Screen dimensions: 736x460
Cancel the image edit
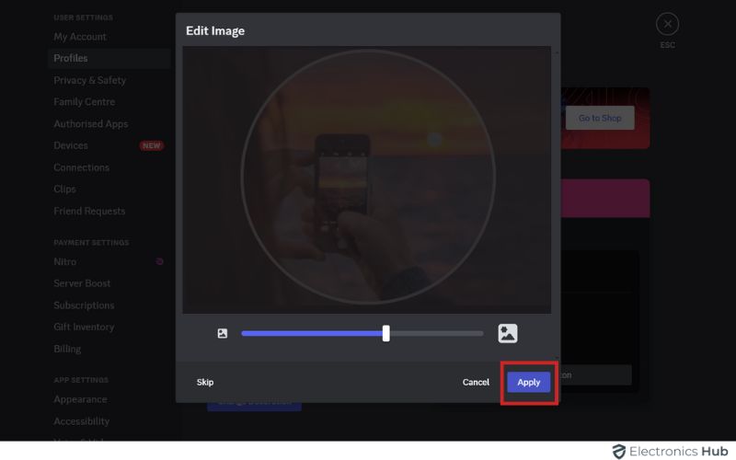click(x=476, y=382)
